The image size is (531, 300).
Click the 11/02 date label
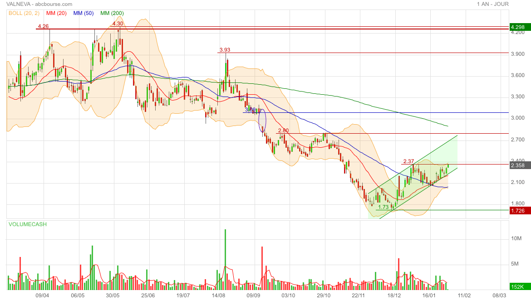tap(464, 295)
